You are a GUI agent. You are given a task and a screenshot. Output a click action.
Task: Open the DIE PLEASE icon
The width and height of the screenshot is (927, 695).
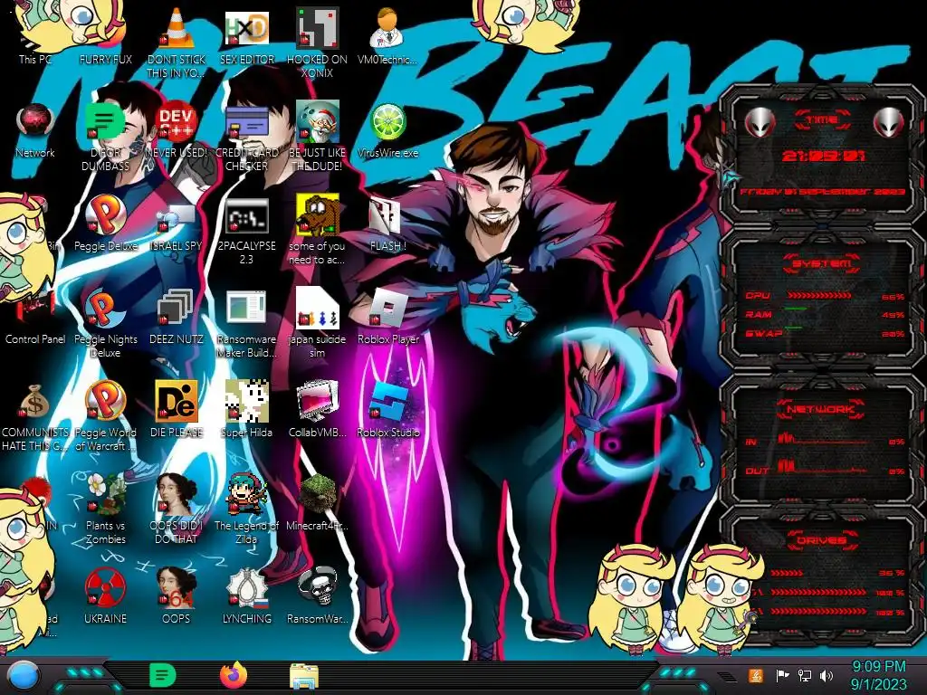177,410
